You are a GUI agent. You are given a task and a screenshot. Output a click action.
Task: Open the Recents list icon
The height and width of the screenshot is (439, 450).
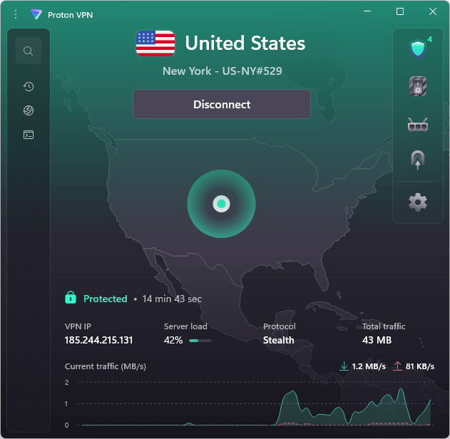[29, 87]
